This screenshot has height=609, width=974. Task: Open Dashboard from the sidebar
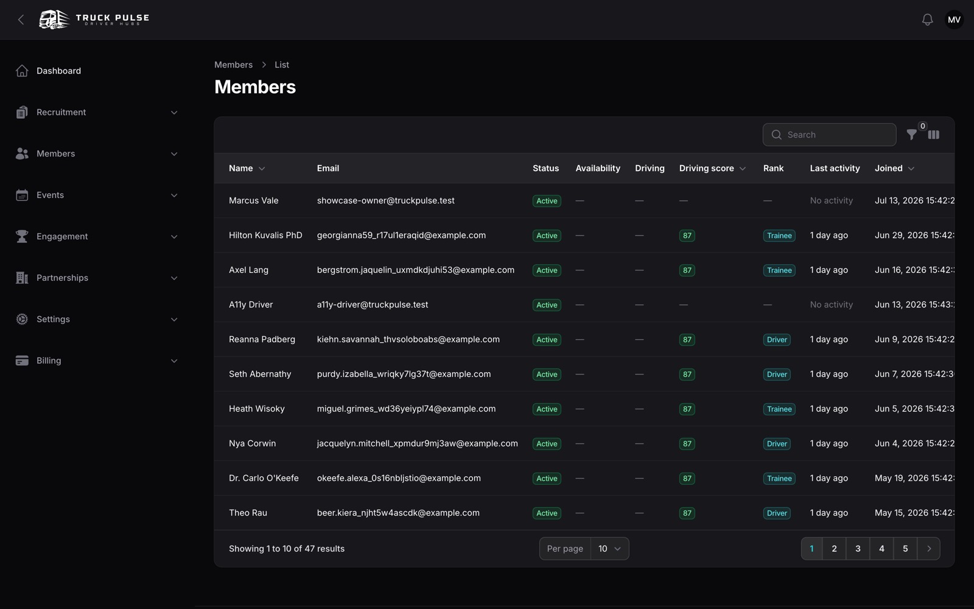tap(97, 71)
